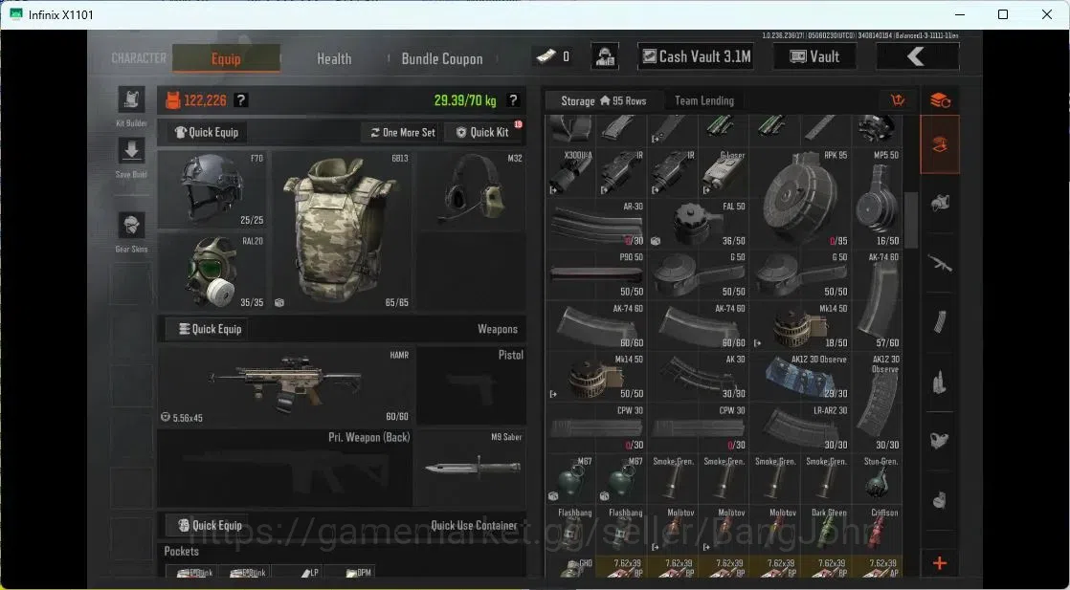Select the gear and armor category filter icon

pos(940,203)
